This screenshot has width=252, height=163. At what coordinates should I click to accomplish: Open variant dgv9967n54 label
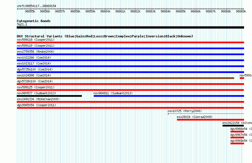[241, 135]
